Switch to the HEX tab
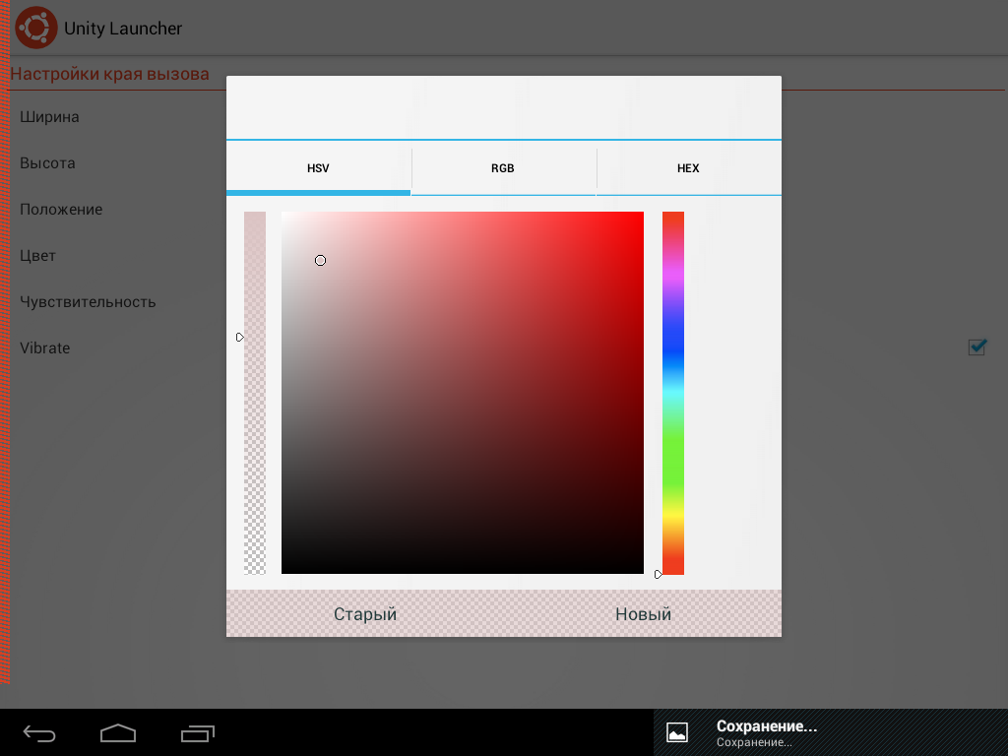This screenshot has height=756, width=1008. point(688,168)
